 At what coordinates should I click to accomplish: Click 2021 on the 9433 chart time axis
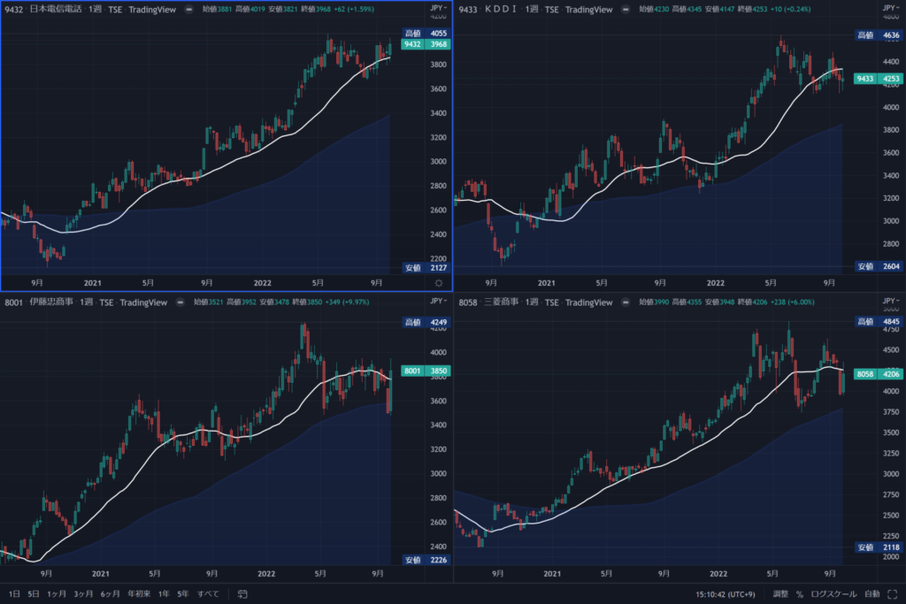[546, 283]
